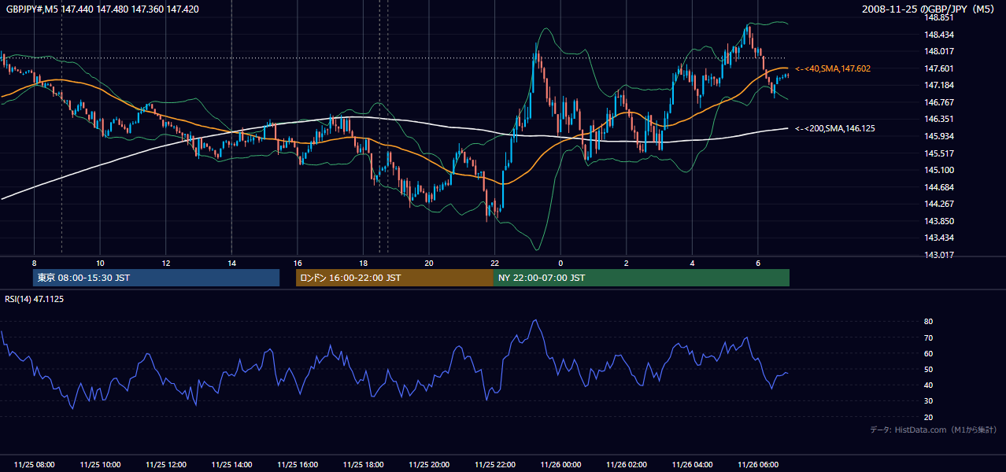Click hour label 12 under price chart
Screen dimensions: 1006x472
(x=165, y=263)
